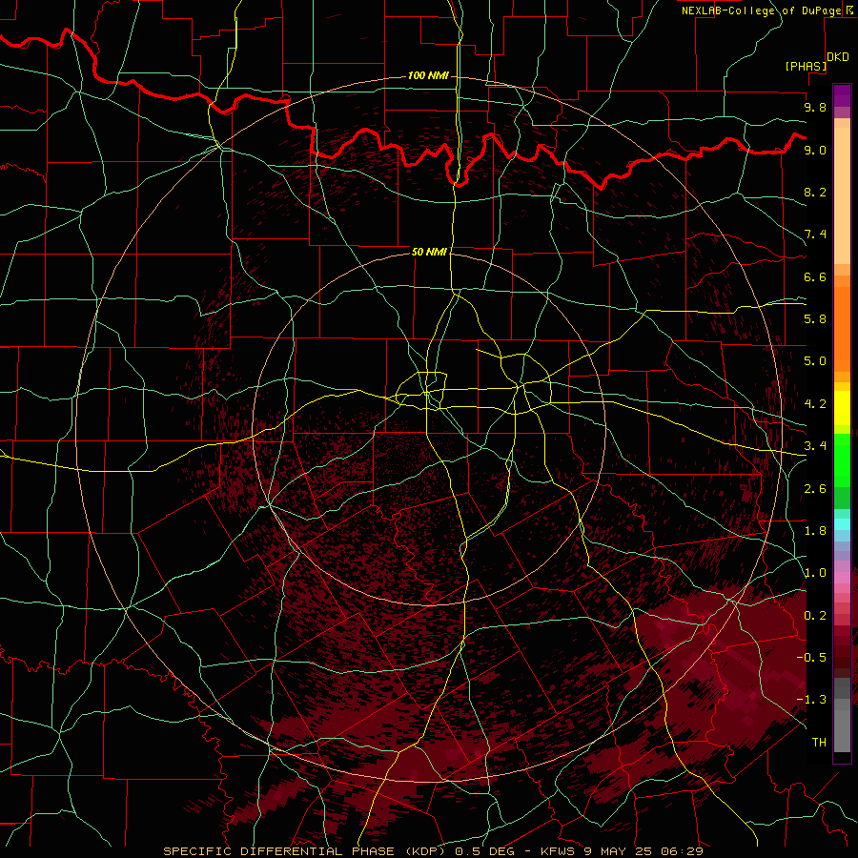Select the 7.4 scale value
Viewport: 858px width, 858px height.
tap(815, 235)
